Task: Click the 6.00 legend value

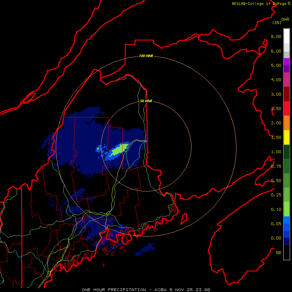Action: click(x=276, y=51)
